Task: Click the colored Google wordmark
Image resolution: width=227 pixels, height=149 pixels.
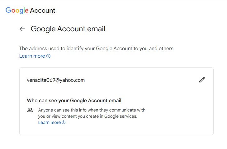Action: click(17, 11)
